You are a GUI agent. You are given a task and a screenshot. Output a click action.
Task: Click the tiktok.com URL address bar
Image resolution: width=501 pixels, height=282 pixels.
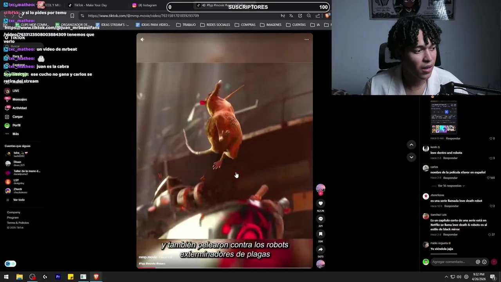[x=143, y=16]
